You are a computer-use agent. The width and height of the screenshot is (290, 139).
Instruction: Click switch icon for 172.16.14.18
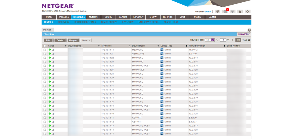click(162, 50)
